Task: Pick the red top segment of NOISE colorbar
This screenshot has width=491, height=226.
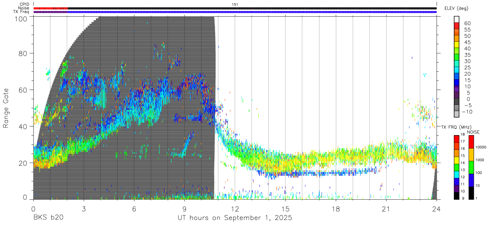Action: (471, 142)
